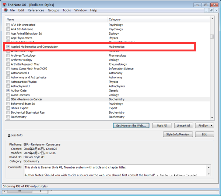Click the bottom horizontal scrollbar left arrow
Screen dimensions: 221x196
click(5, 191)
